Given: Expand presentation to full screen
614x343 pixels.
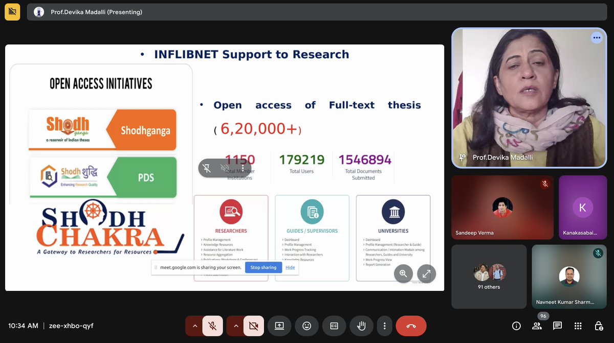Looking at the screenshot, I should [x=426, y=274].
